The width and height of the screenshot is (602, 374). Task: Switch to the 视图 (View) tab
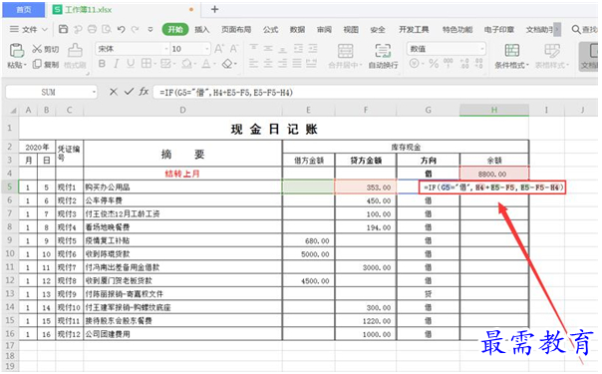351,29
